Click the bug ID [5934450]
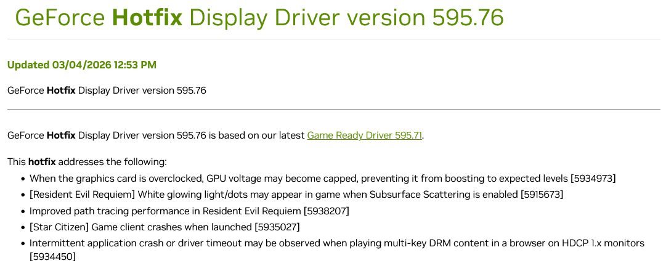The width and height of the screenshot is (666, 271). [52, 257]
